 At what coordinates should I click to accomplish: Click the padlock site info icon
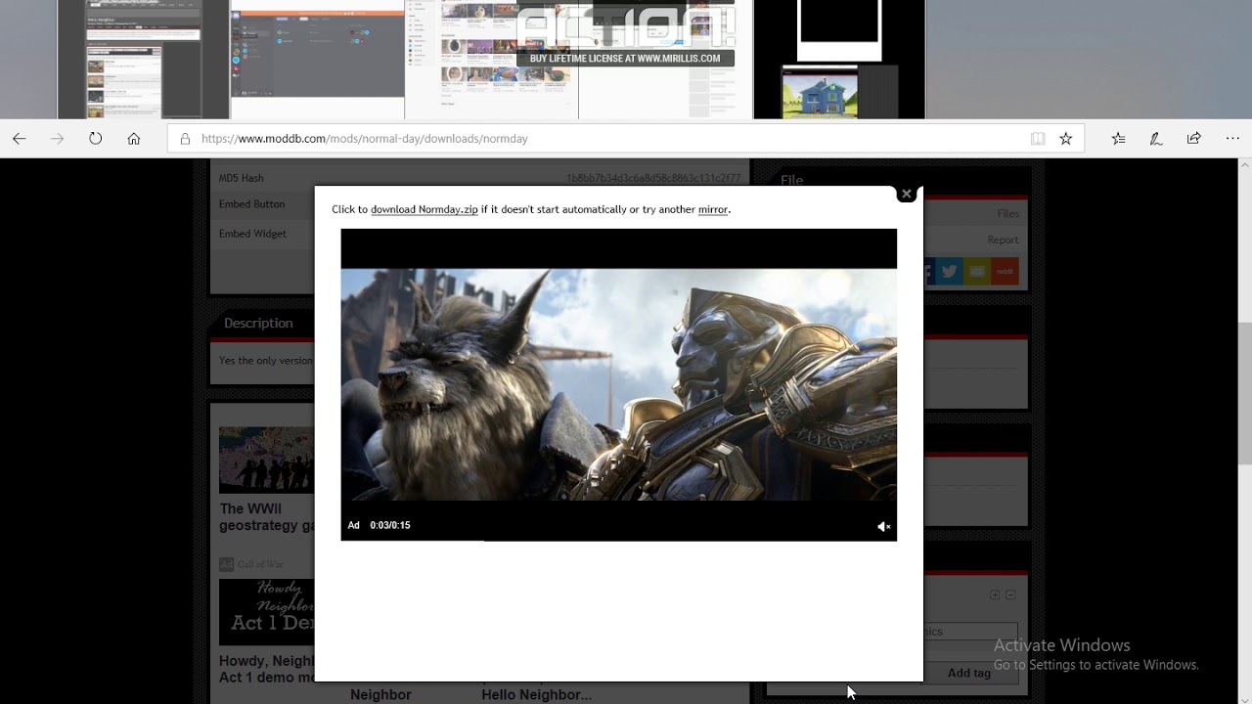[x=184, y=139]
